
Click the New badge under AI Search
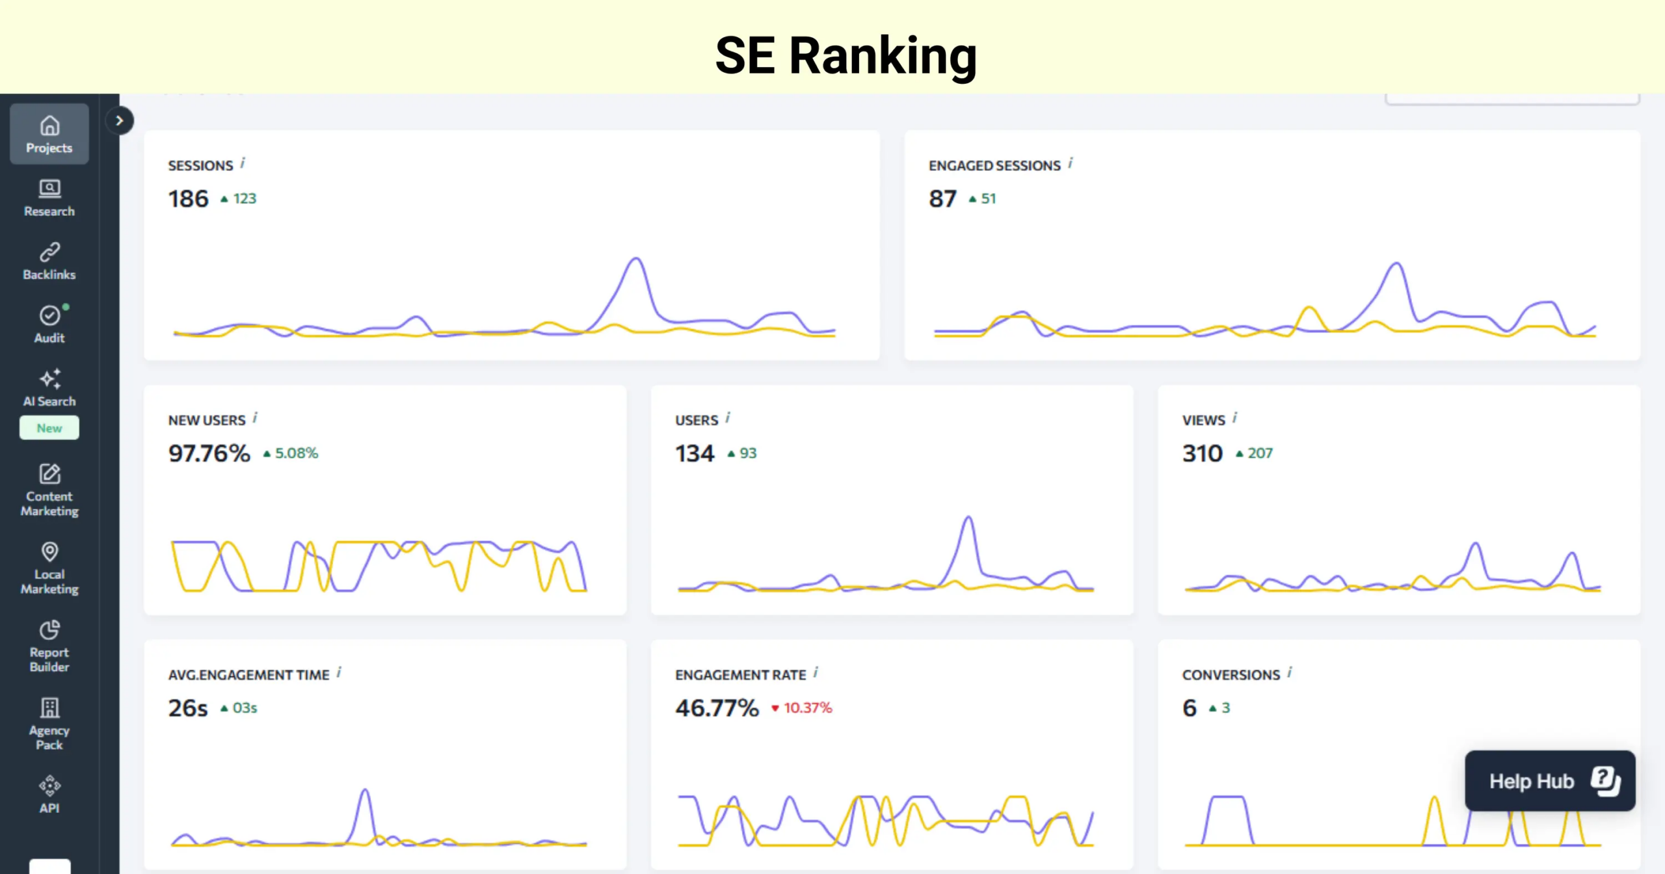click(x=49, y=428)
